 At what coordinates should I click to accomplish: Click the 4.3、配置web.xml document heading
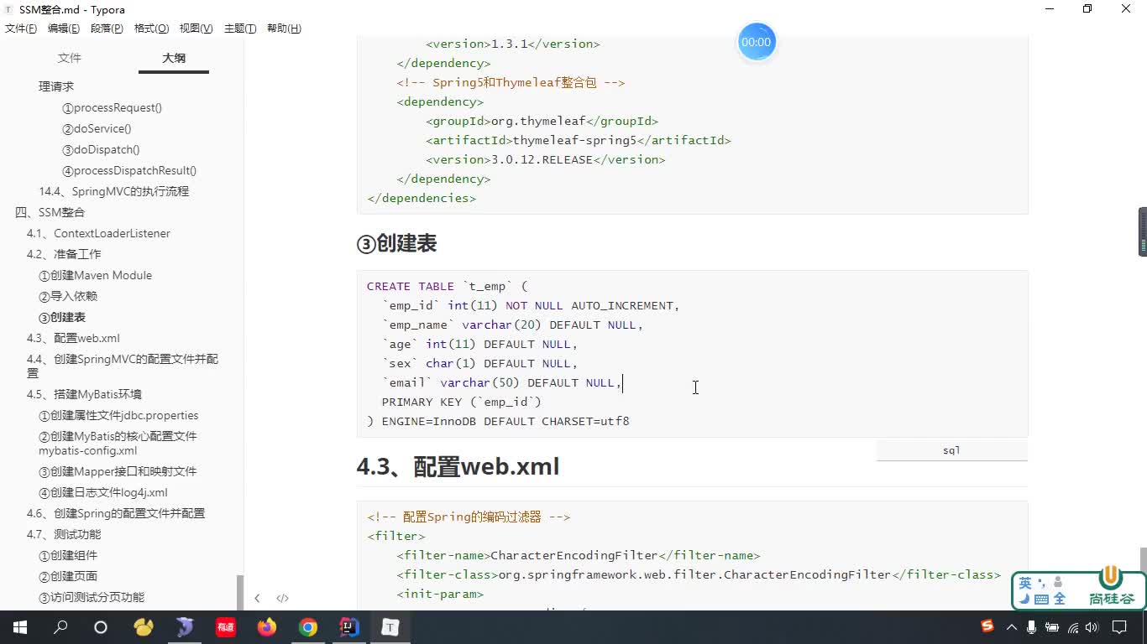click(458, 466)
